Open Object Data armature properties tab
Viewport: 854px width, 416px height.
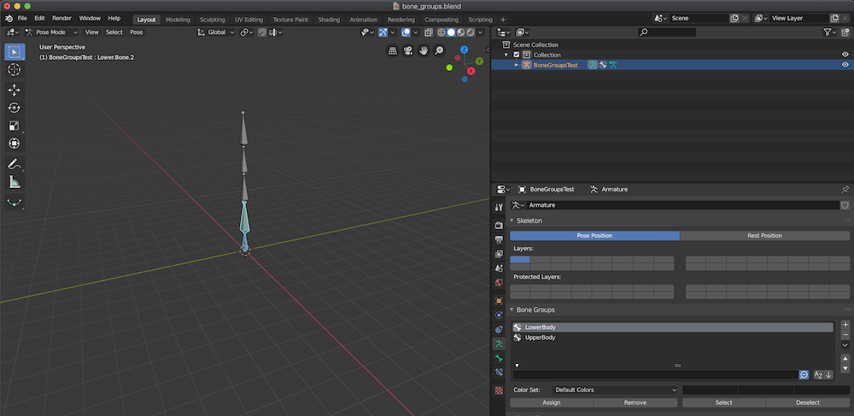click(499, 343)
